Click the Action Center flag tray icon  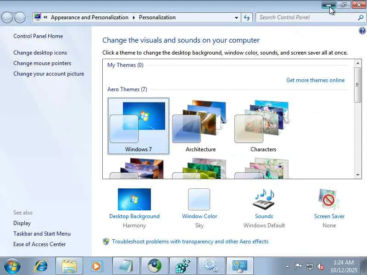299,266
